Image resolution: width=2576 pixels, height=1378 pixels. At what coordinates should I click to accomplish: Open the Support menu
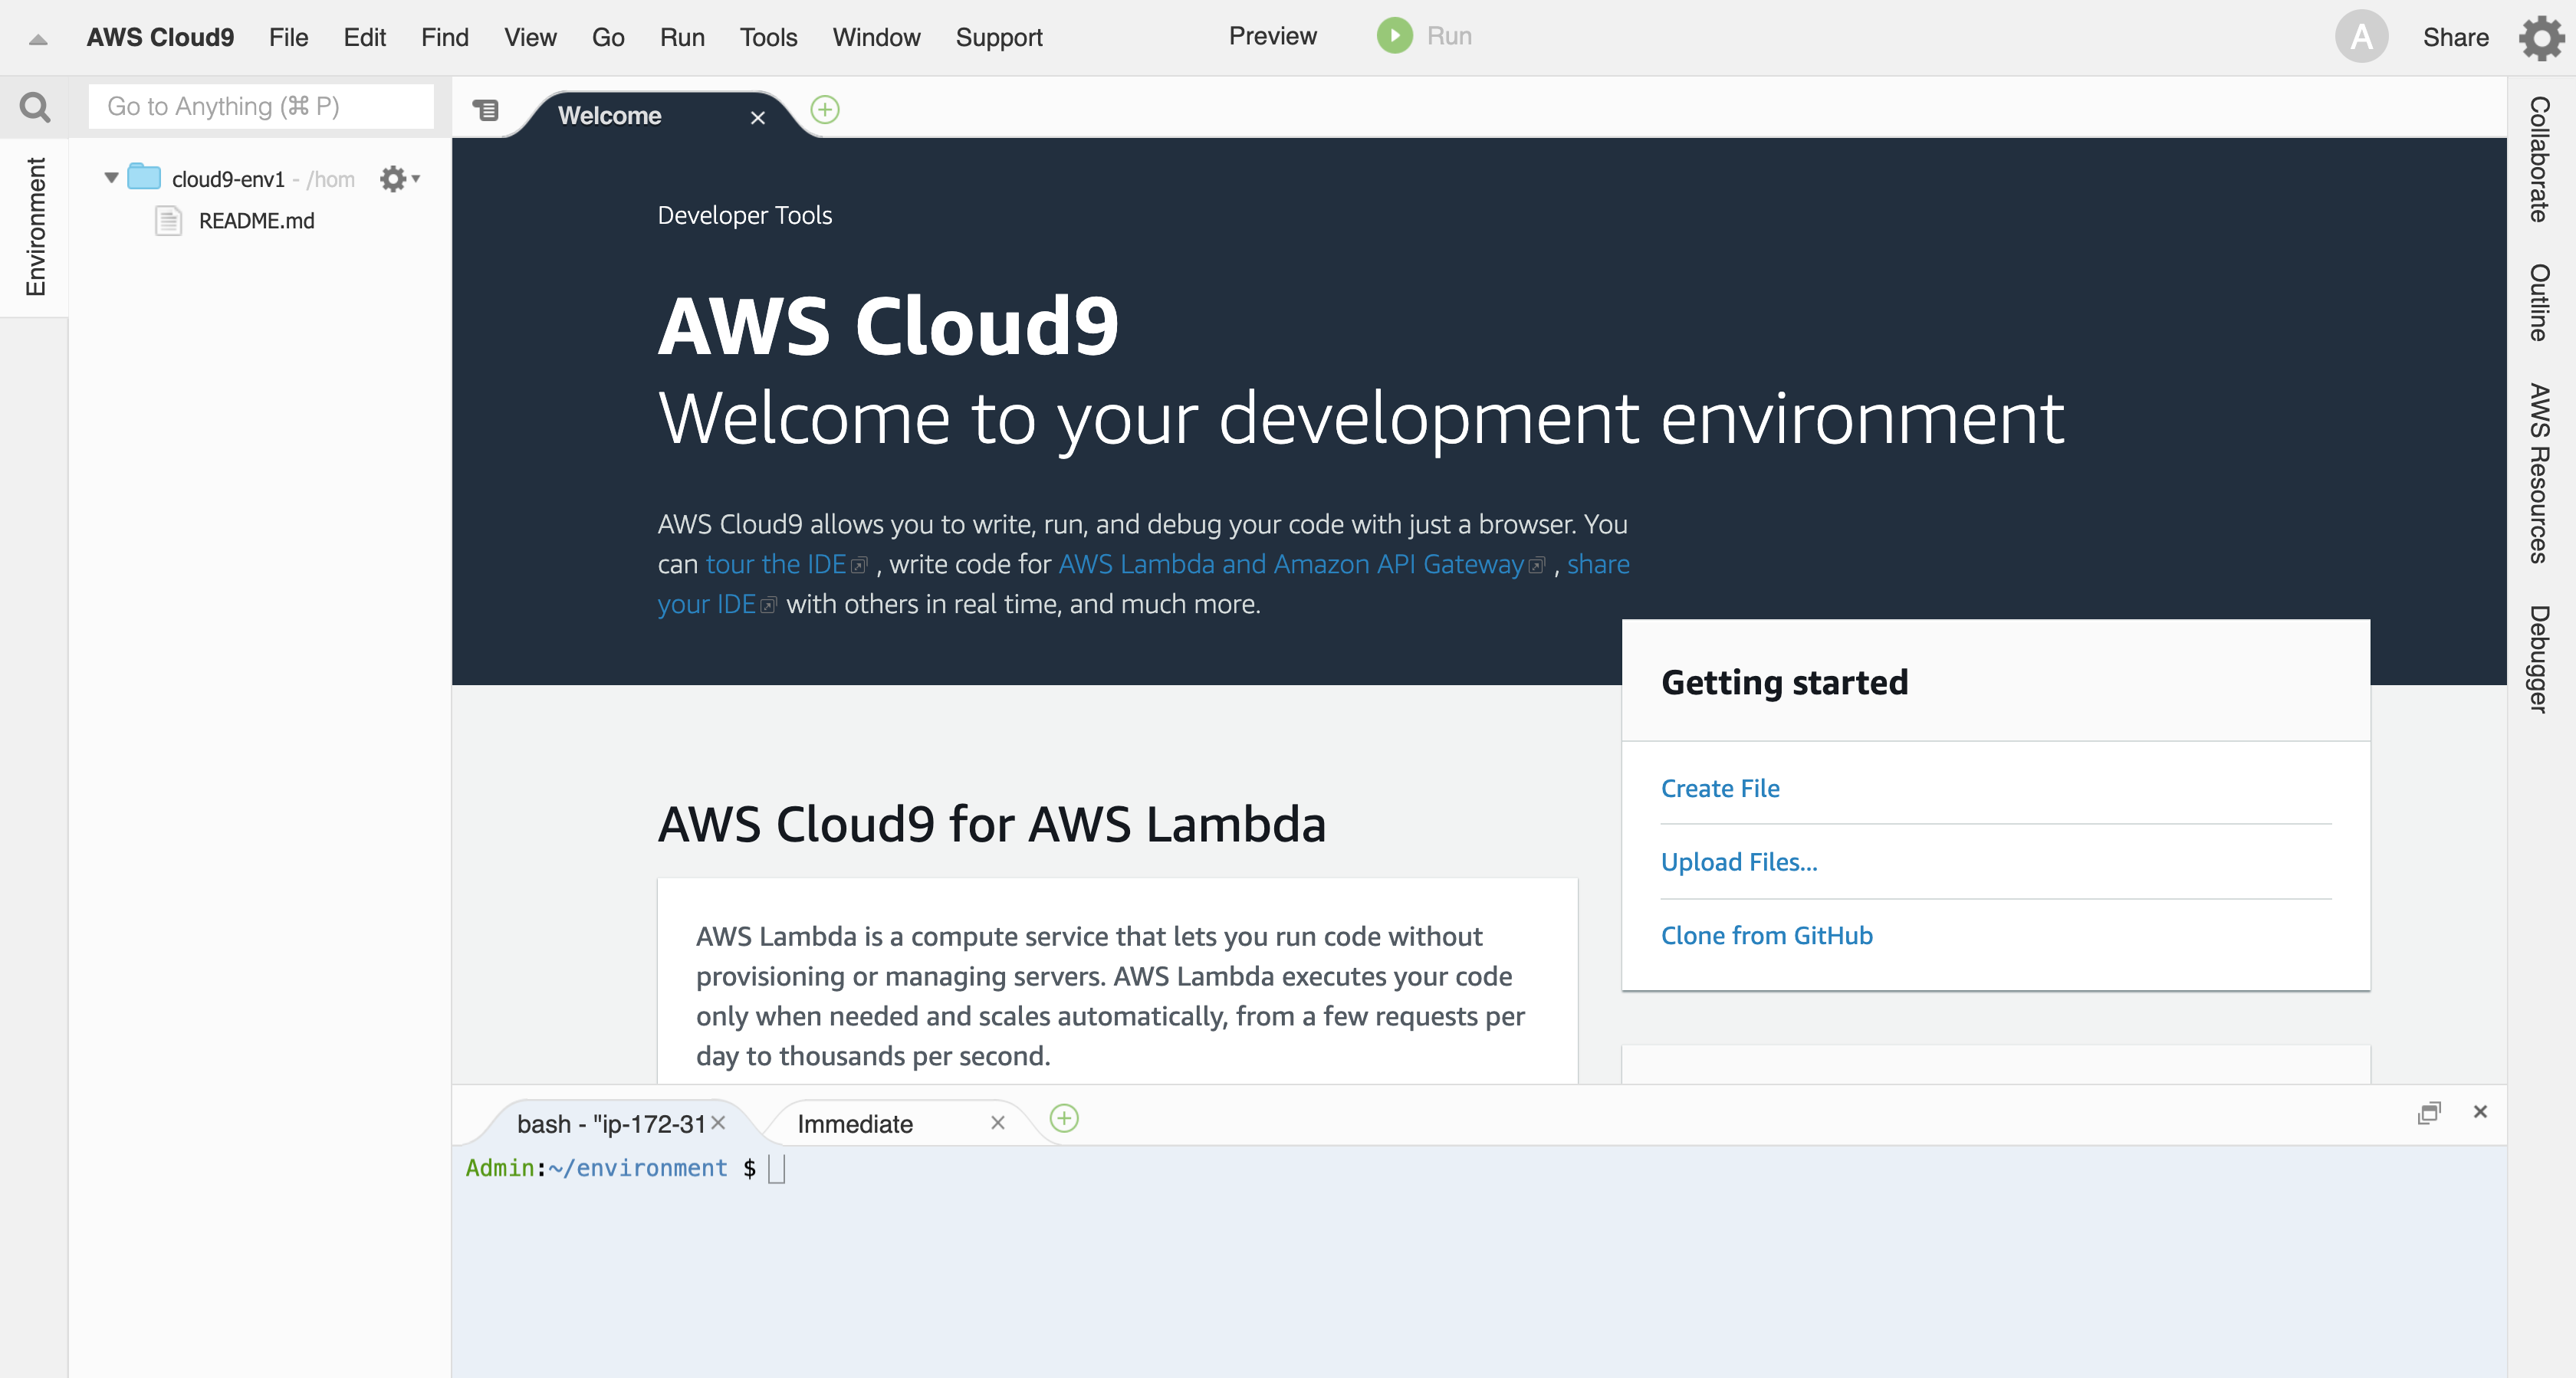(x=998, y=37)
